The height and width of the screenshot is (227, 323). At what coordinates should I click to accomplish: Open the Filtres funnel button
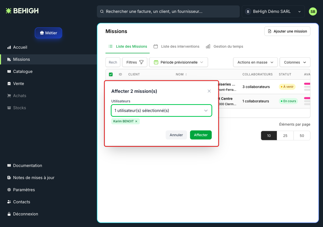pyautogui.click(x=135, y=62)
